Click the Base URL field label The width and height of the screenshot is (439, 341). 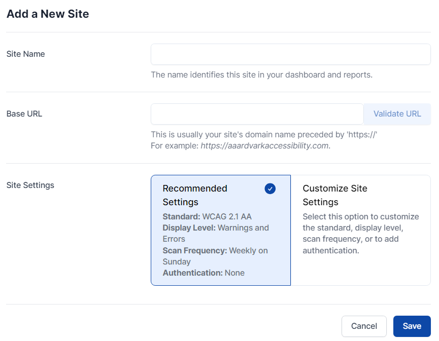coord(24,114)
